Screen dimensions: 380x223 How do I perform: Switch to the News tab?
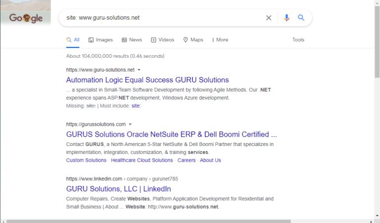(x=132, y=40)
